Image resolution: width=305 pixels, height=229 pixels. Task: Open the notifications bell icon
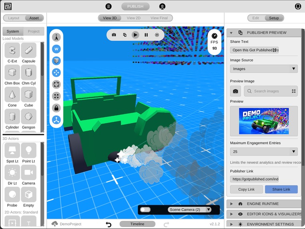click(298, 6)
